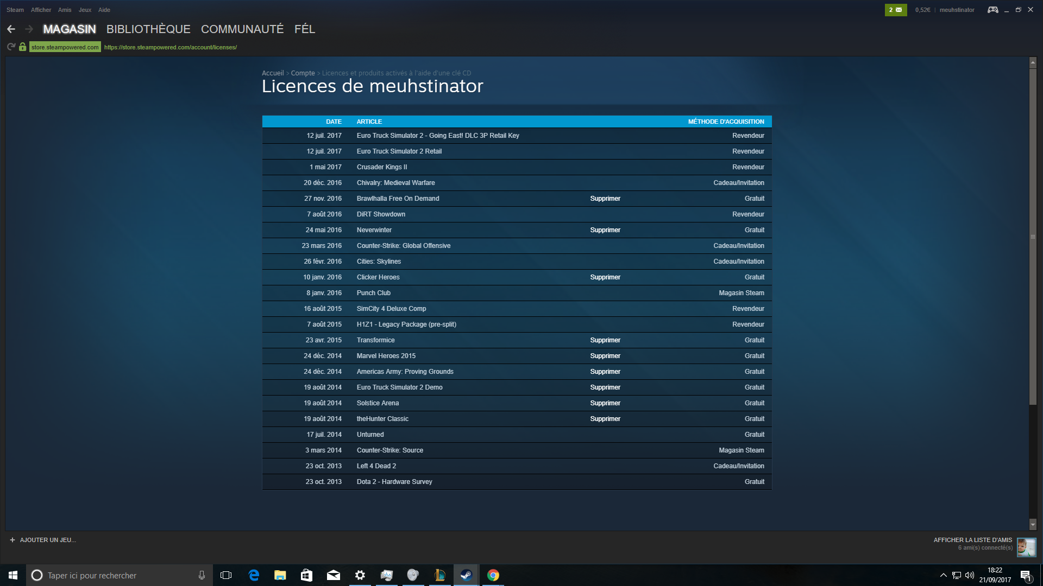Click AFFICHER LA LISTE D'AMIS
The image size is (1043, 586).
click(x=972, y=540)
